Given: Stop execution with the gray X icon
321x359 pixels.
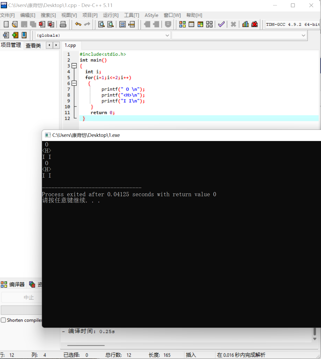Looking at the screenshot, I should 233,24.
